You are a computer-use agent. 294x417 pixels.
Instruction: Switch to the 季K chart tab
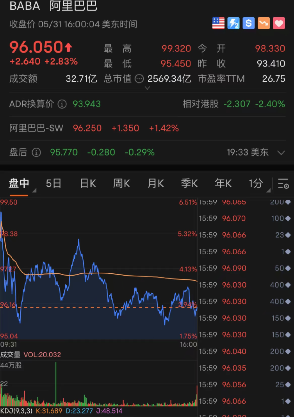pyautogui.click(x=189, y=184)
